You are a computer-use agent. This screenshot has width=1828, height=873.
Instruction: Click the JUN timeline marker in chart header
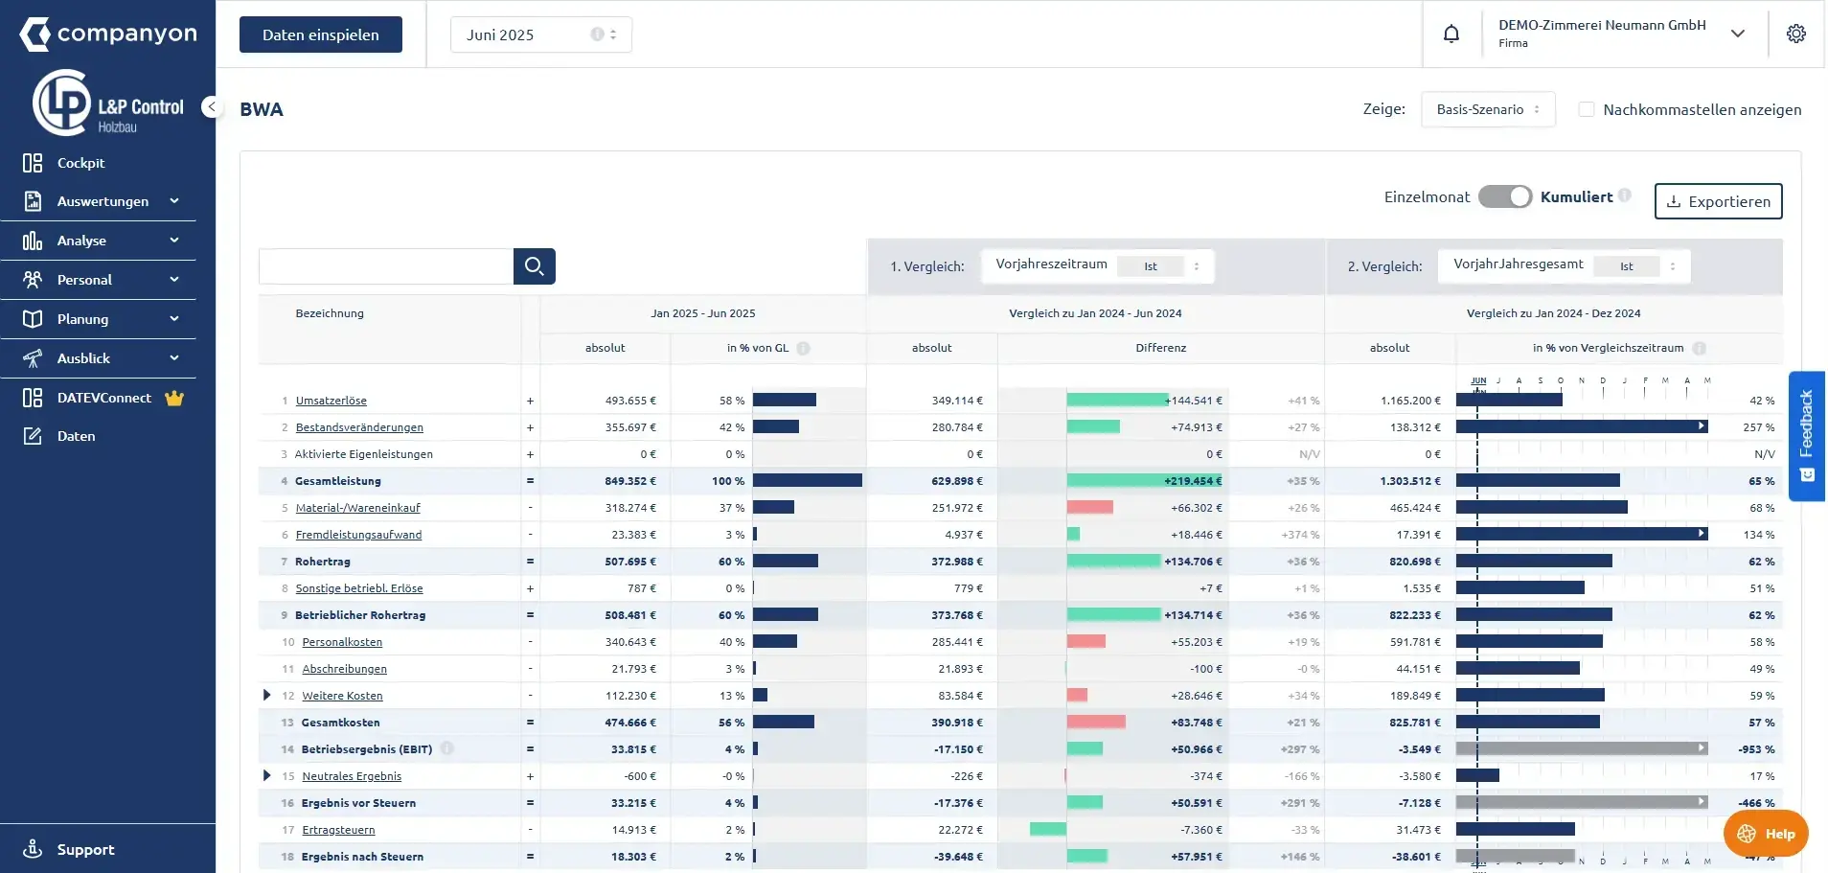click(1478, 380)
